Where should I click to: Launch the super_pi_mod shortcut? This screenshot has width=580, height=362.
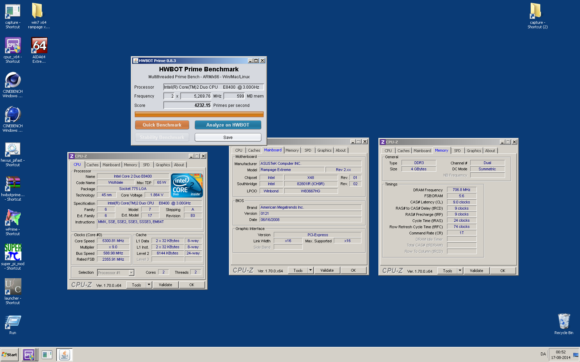click(13, 253)
